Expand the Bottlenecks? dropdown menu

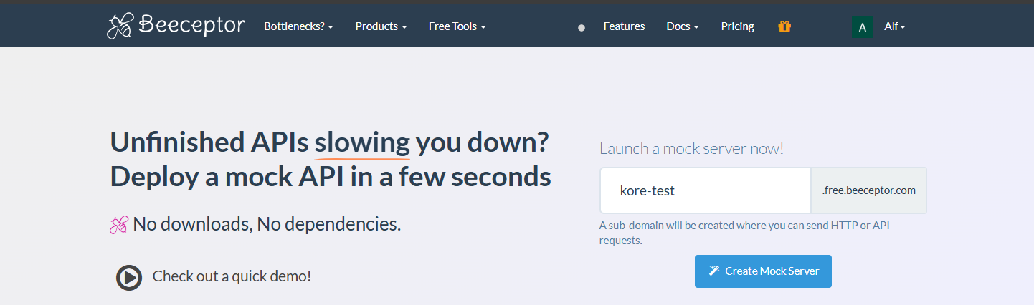298,26
